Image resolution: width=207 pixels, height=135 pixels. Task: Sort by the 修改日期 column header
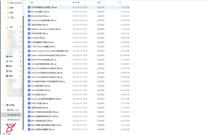pos(76,3)
